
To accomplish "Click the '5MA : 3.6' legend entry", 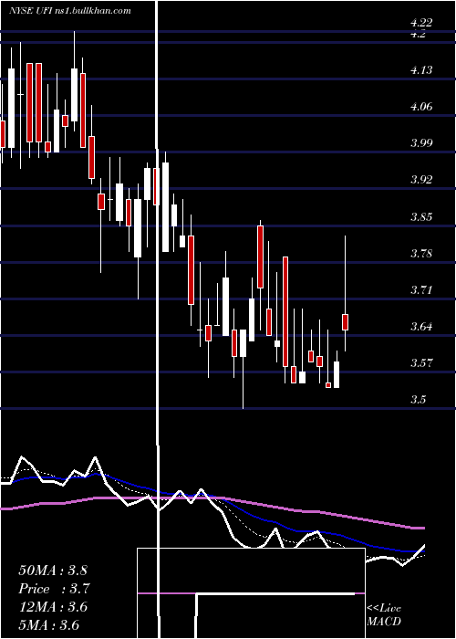I will click(49, 625).
